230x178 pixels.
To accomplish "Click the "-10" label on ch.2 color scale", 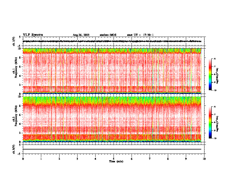I will [215, 138].
